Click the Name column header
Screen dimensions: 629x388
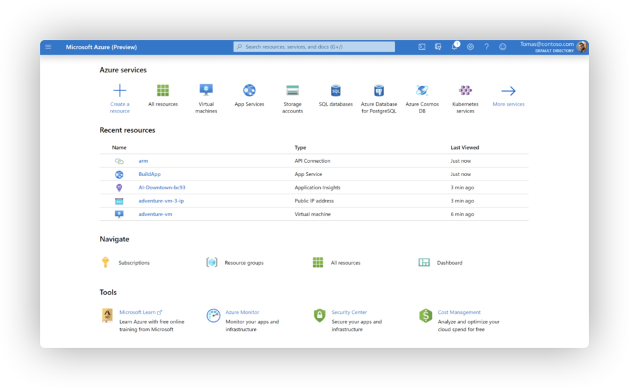pyautogui.click(x=119, y=148)
